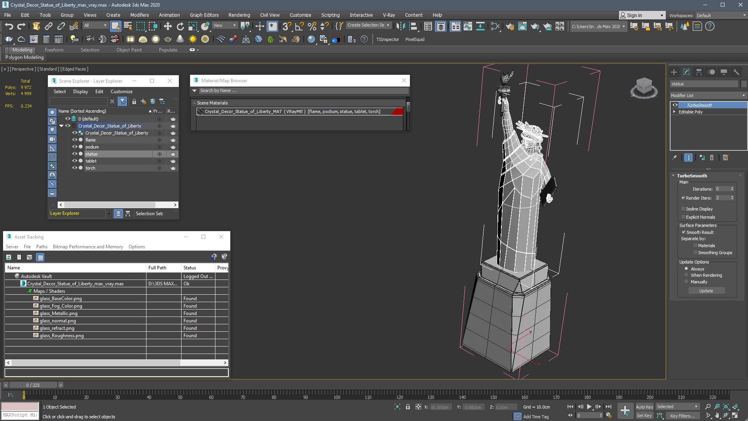Collapse the TurboSmooth rollout

(x=673, y=176)
